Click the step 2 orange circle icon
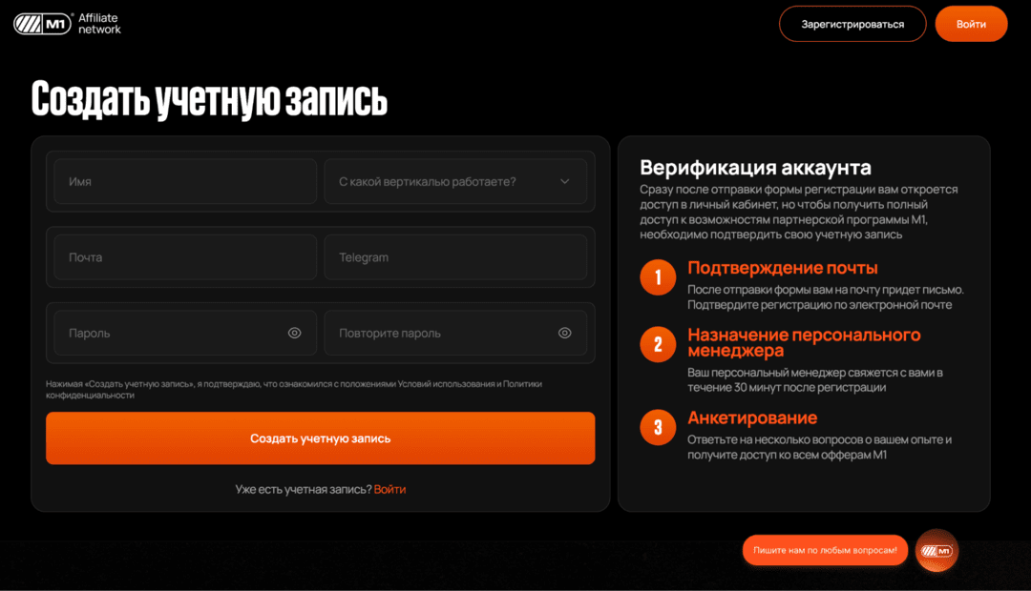 [x=658, y=344]
